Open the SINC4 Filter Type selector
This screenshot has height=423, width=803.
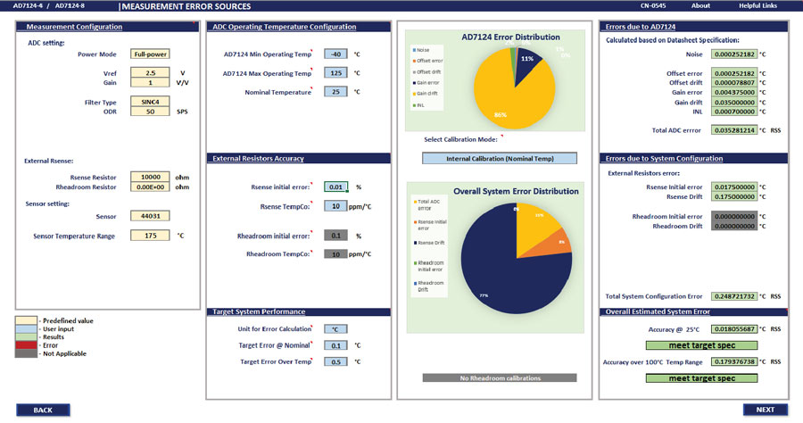tap(150, 102)
